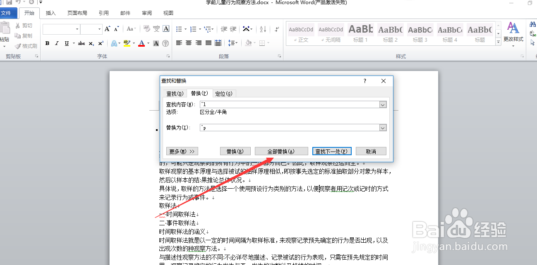The width and height of the screenshot is (537, 265).
Task: Align text right
Action: (199, 43)
